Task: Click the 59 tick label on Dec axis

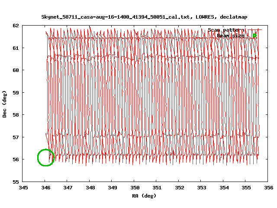Action: coord(16,93)
